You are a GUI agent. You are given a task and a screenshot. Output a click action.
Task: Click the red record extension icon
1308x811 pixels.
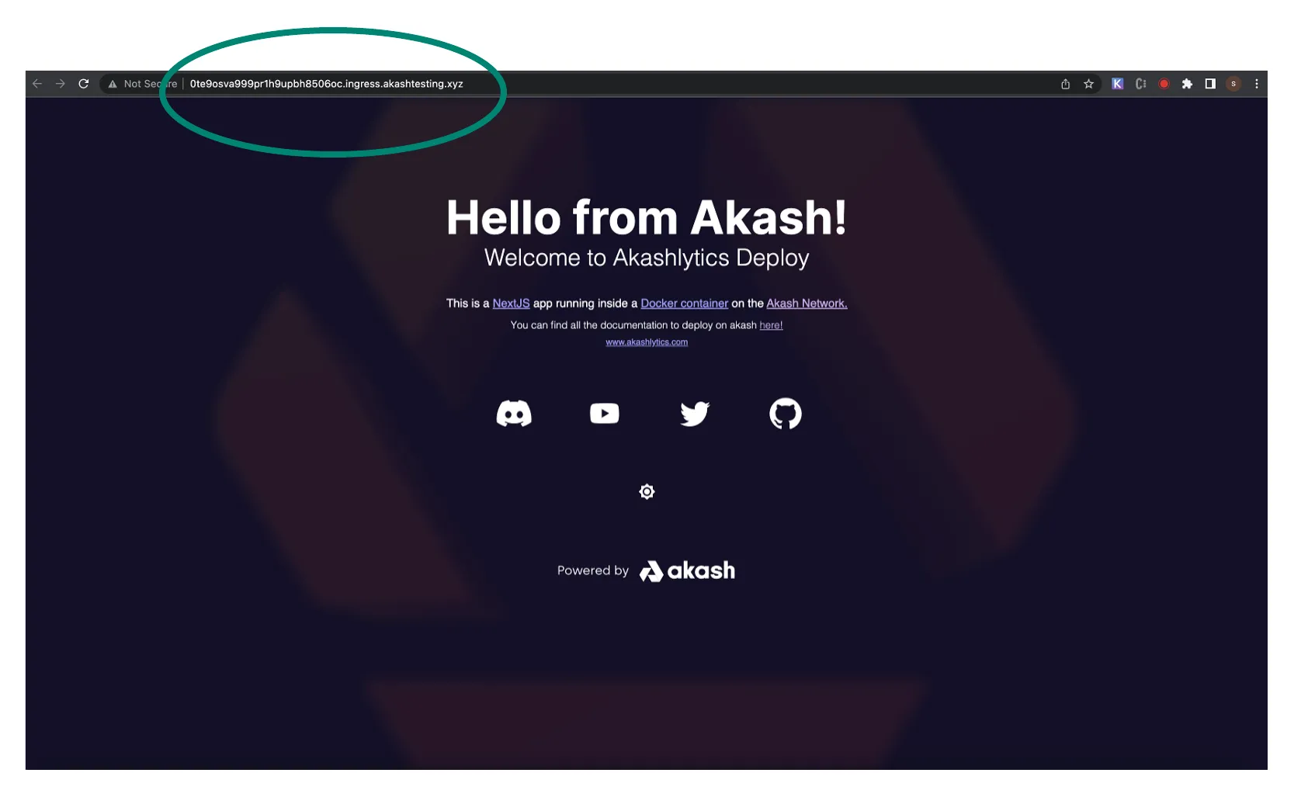[1164, 84]
